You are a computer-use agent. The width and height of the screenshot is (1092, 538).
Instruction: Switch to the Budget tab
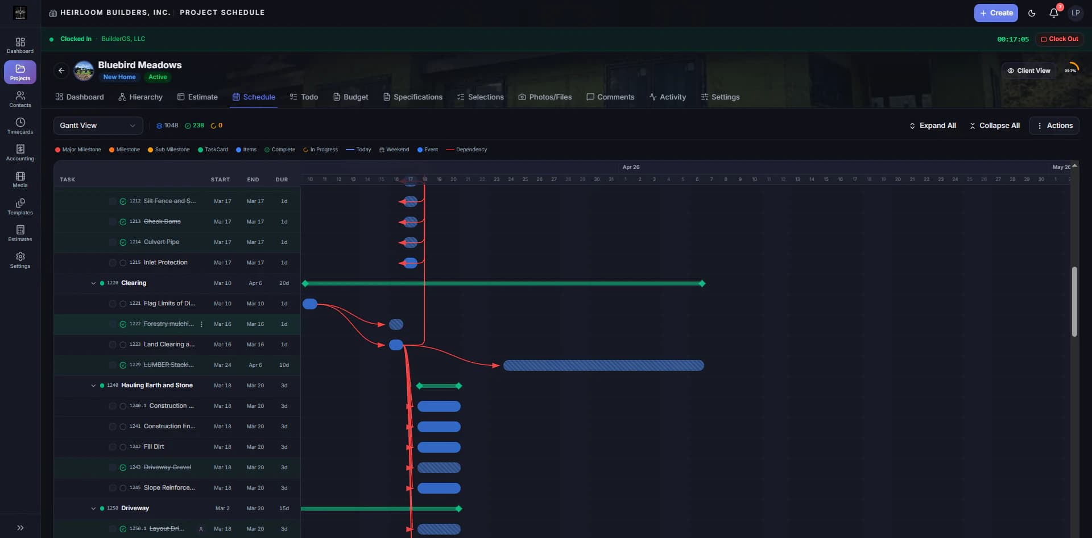tap(350, 97)
